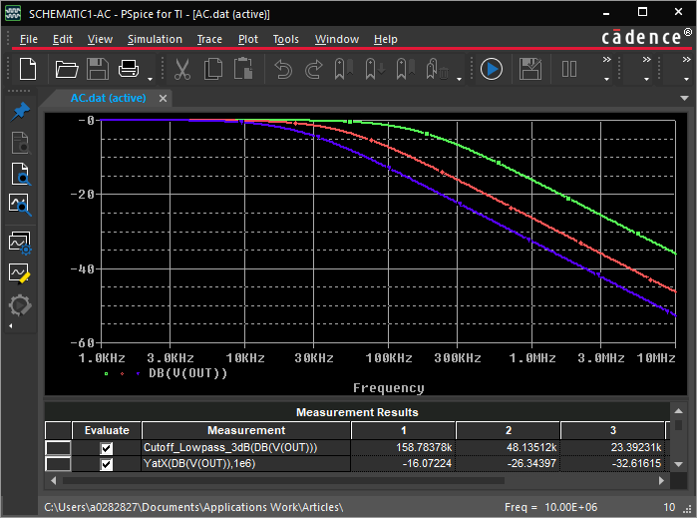The height and width of the screenshot is (518, 697).
Task: Click the edit simulation profile pencil icon
Action: pos(20,272)
